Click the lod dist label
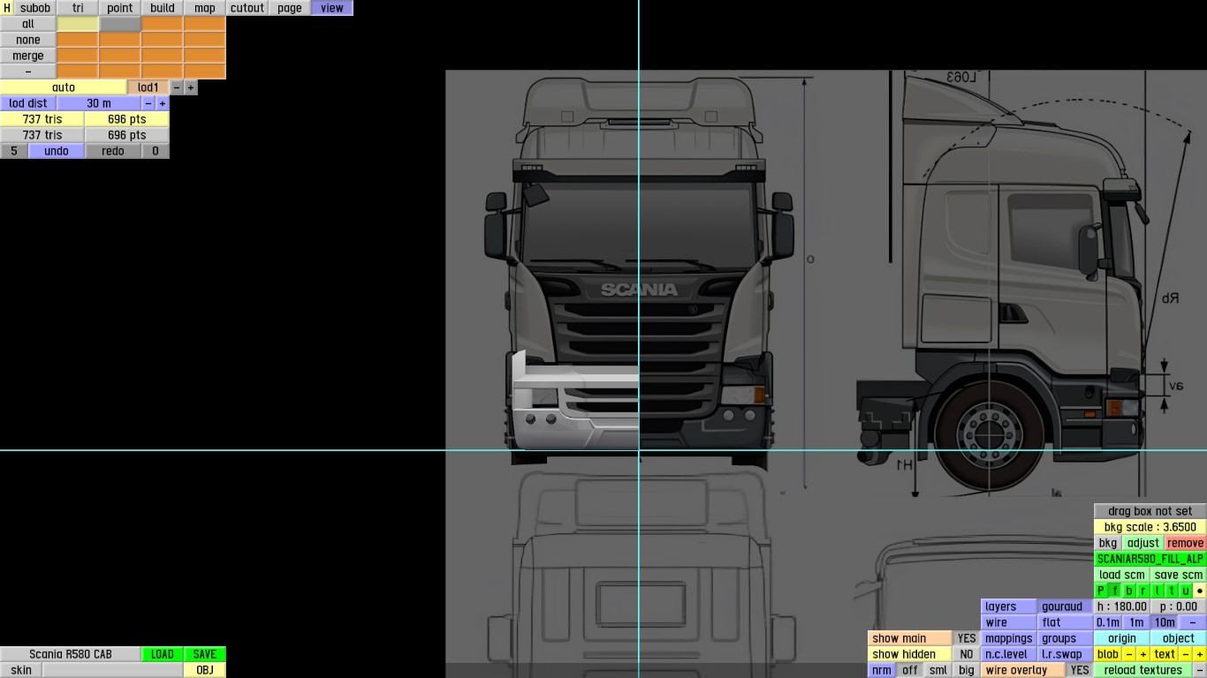Screen dimensions: 1207x678 point(28,103)
